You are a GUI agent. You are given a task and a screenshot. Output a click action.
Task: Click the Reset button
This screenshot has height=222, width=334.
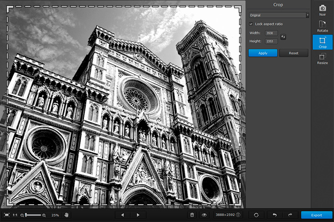293,53
